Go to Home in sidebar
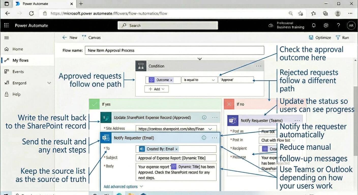Screen dimensions: 358x195 click(18, 49)
